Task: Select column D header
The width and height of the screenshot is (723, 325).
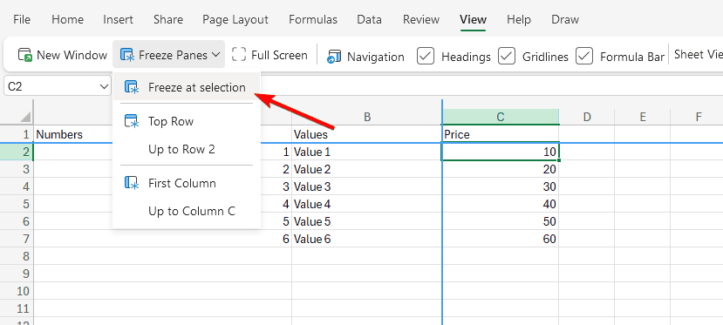Action: coord(587,117)
